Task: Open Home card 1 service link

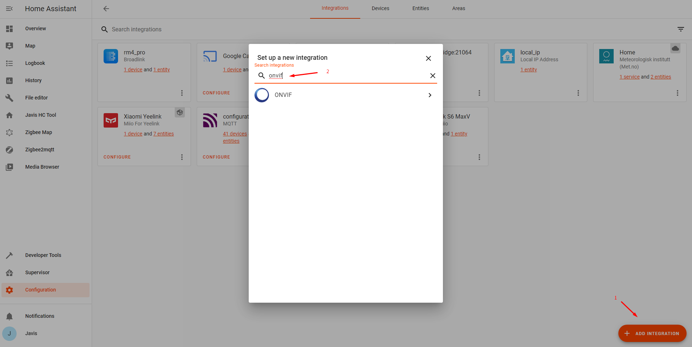Action: [630, 77]
